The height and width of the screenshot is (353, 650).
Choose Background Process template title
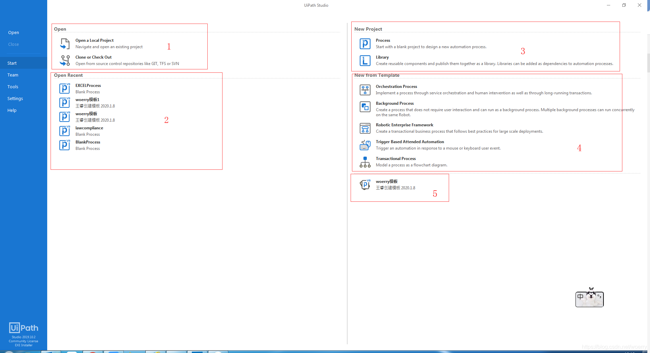coord(395,103)
